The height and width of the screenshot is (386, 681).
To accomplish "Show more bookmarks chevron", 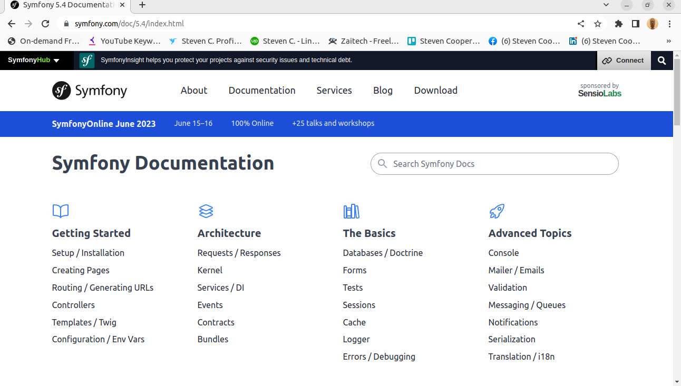I will point(669,41).
